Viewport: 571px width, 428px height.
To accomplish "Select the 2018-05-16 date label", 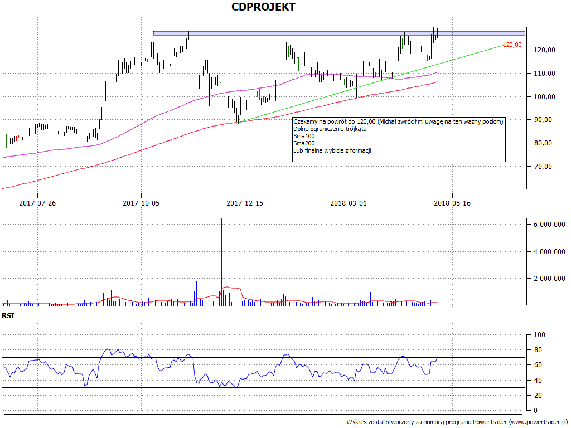I will click(452, 203).
